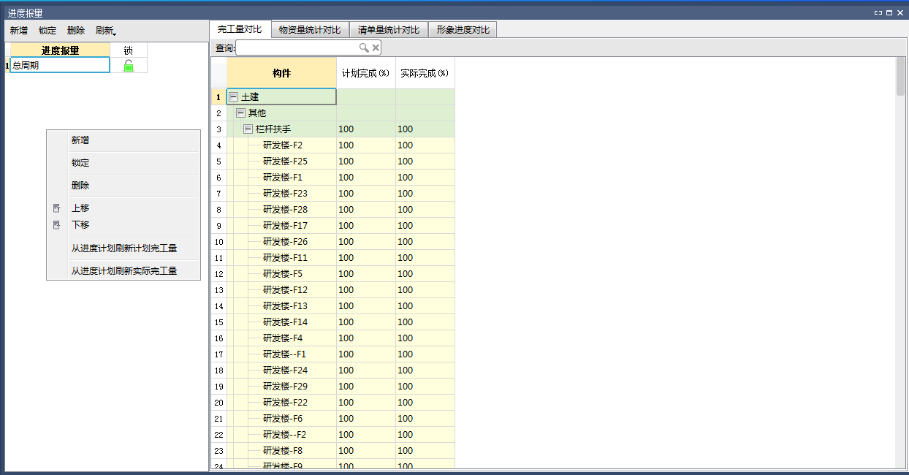Open the 刷新 dropdown in toolbar
The image size is (909, 475).
click(x=106, y=31)
